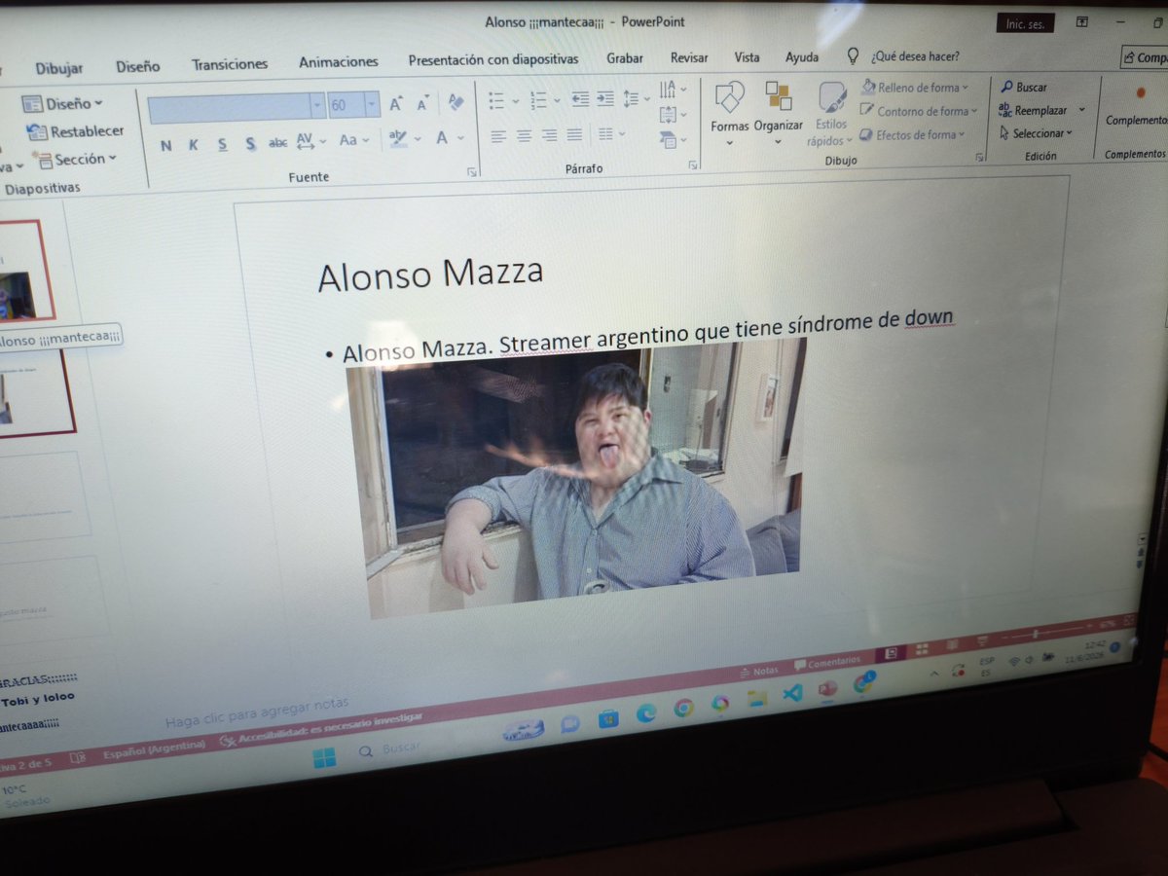Click Reemplazar in Edición group
Image resolution: width=1168 pixels, height=876 pixels.
point(1034,111)
